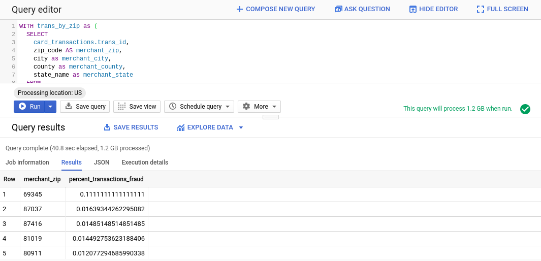Image resolution: width=541 pixels, height=261 pixels.
Task: Click the chart icon beside Explore Data
Action: (x=181, y=127)
